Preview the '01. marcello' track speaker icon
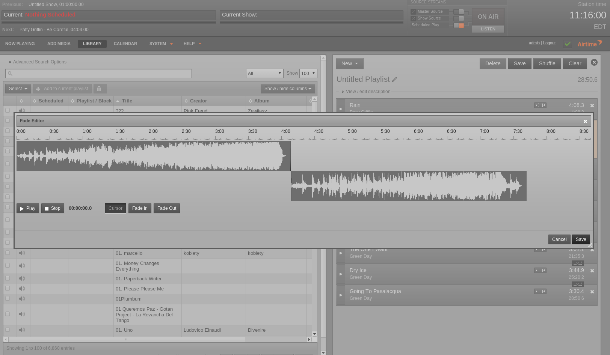This screenshot has height=355, width=610. [x=22, y=253]
